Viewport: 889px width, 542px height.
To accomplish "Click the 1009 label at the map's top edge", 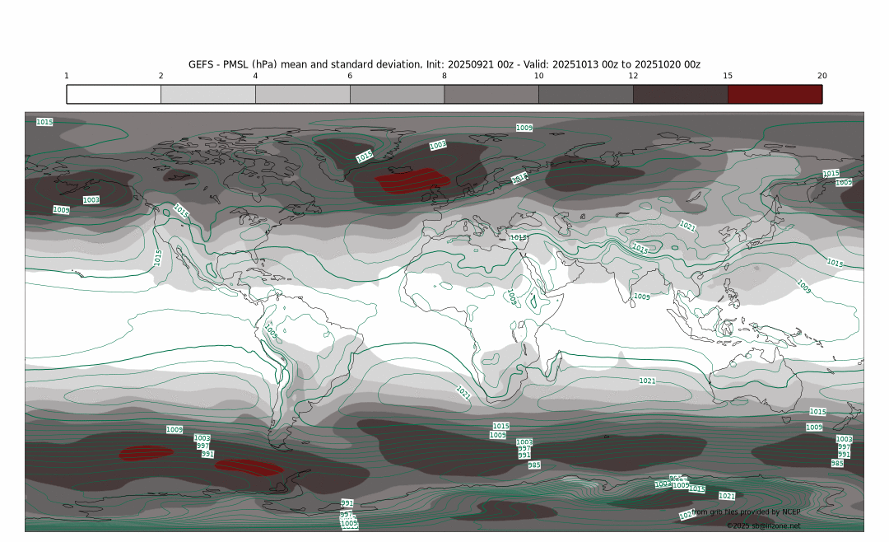I will (524, 128).
